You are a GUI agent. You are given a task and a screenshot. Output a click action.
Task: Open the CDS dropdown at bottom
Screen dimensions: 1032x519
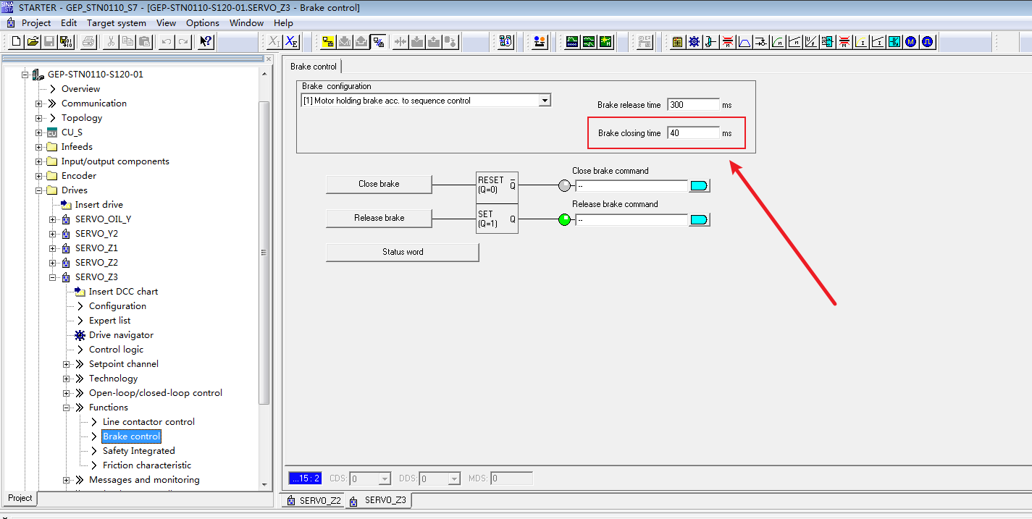[x=384, y=478]
